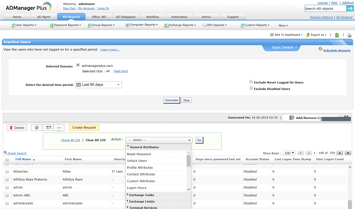Check the select-all checkbox in table header
355x209 pixels.
pos(7,160)
